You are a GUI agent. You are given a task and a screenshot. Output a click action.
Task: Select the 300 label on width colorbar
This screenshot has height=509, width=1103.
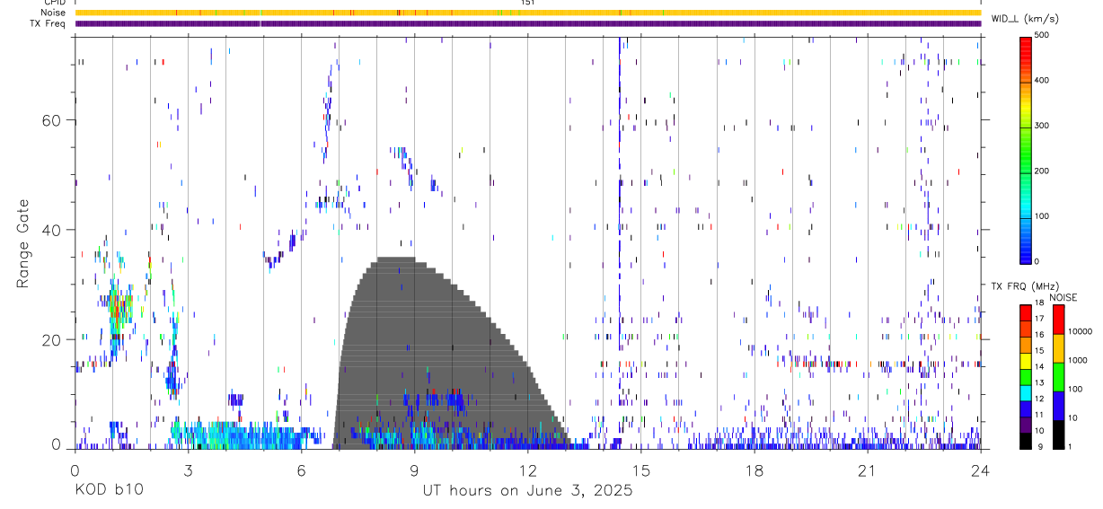point(1043,126)
